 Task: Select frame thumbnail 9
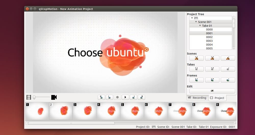226,111
